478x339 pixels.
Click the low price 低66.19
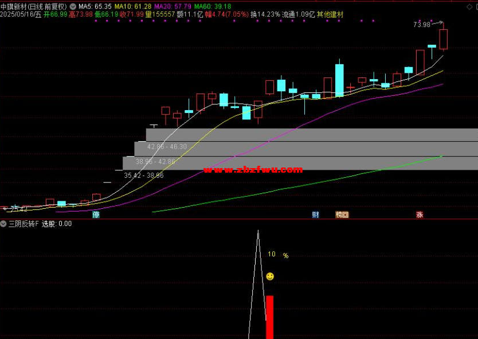pos(106,15)
